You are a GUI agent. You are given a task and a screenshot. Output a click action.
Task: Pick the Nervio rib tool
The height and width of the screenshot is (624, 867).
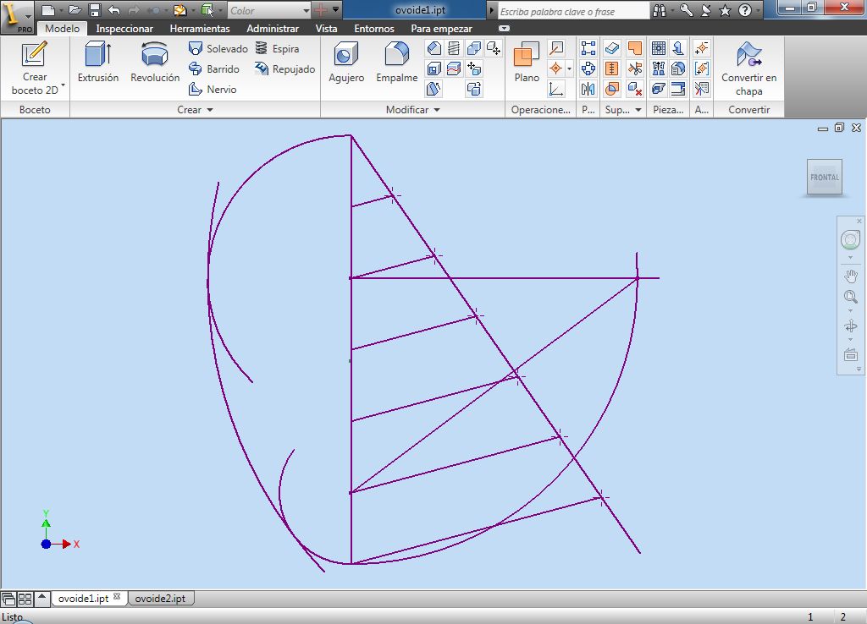coord(213,90)
